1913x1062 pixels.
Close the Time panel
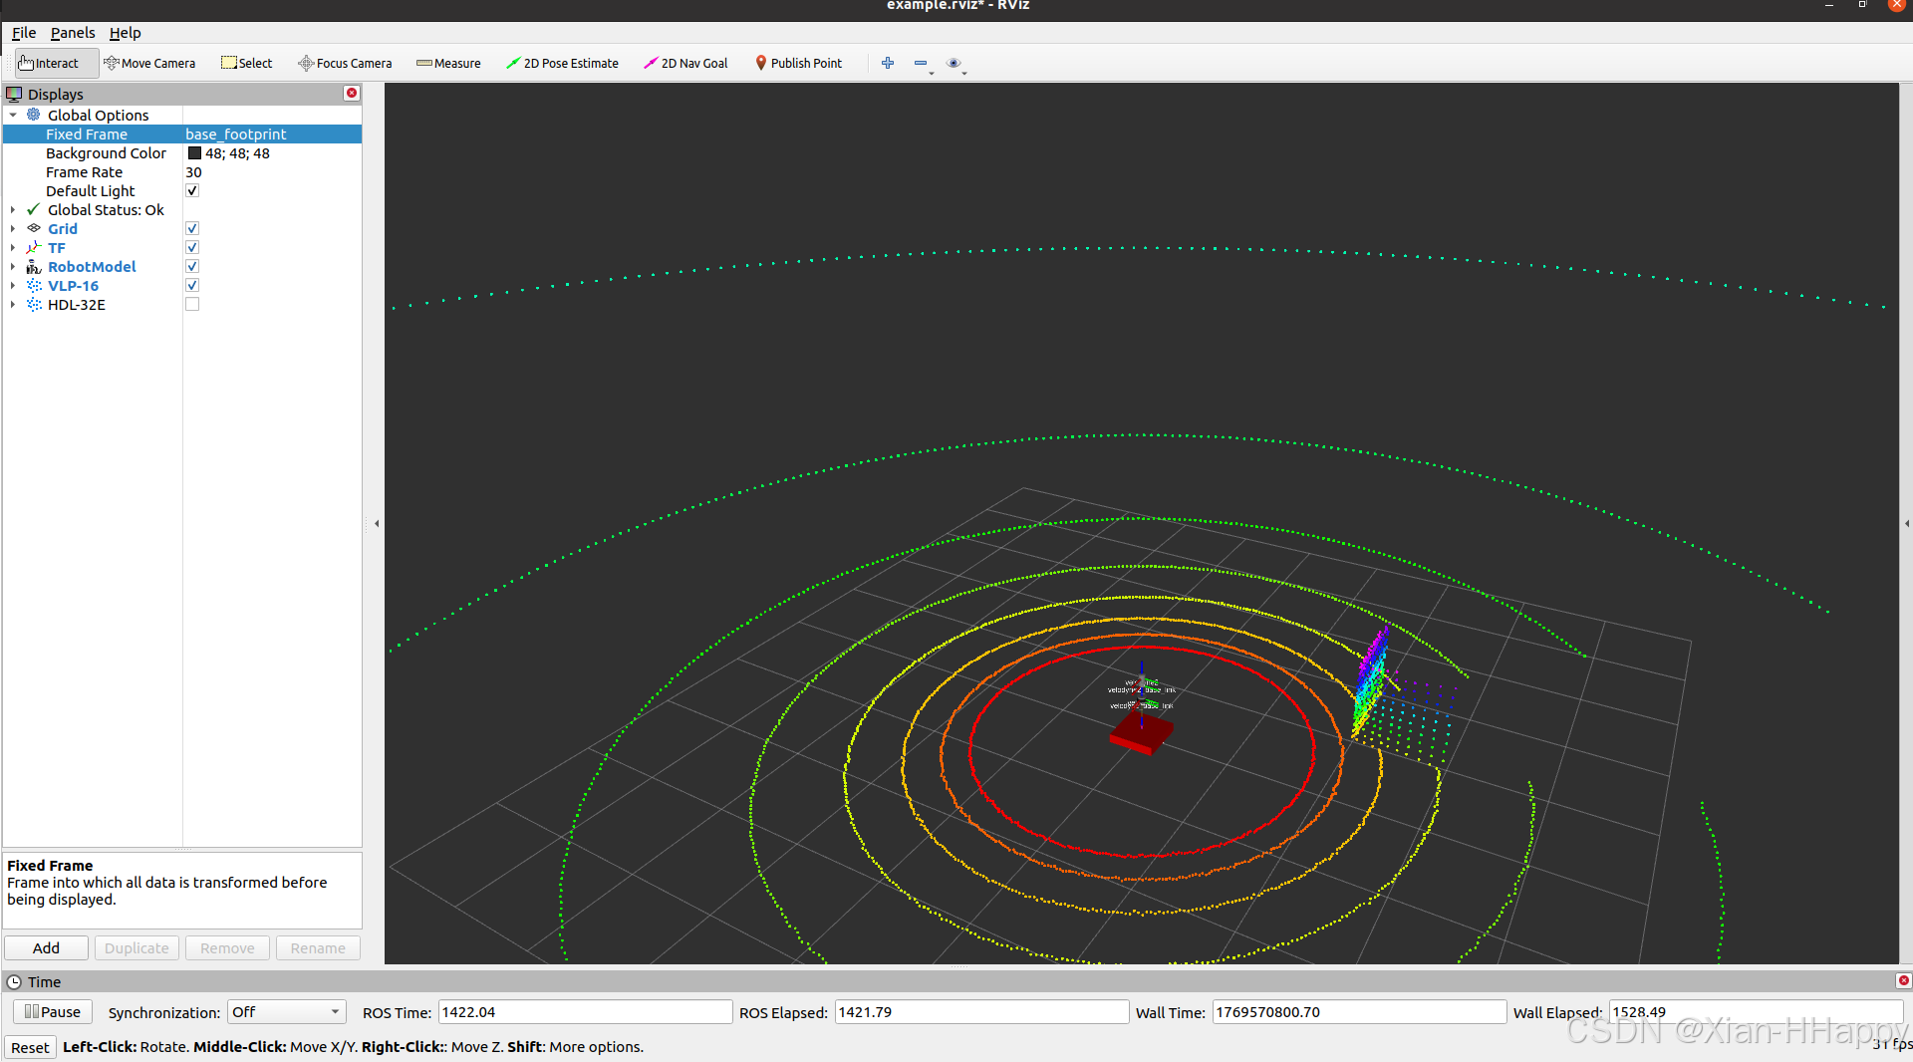[x=1903, y=980]
